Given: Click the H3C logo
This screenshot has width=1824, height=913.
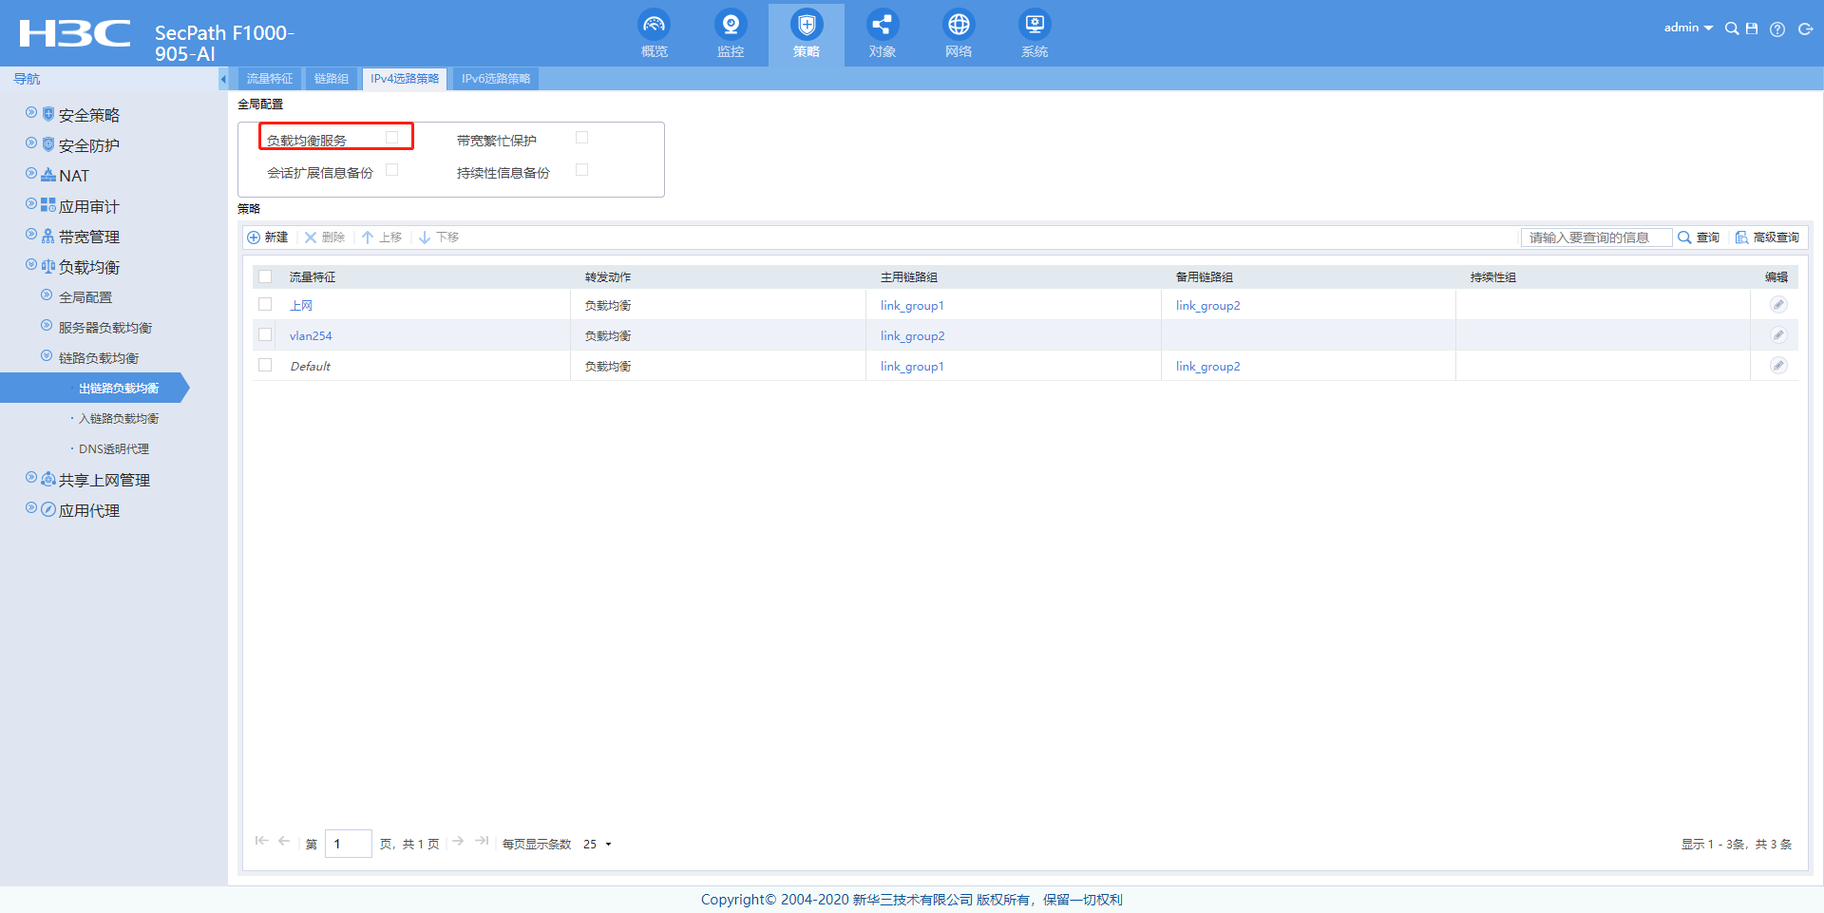Looking at the screenshot, I should point(75,33).
